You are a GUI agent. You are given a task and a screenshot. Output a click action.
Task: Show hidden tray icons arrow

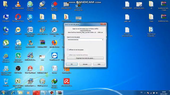145,93
